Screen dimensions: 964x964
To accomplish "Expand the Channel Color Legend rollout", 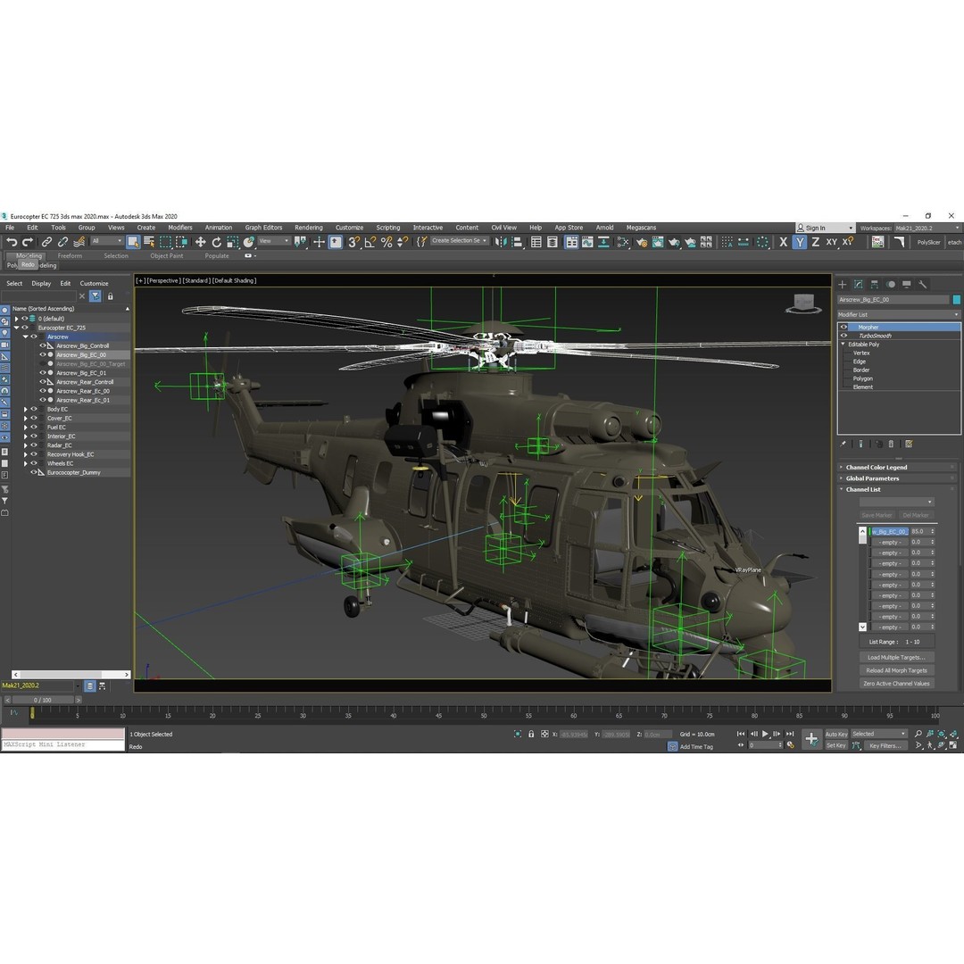I will (896, 467).
